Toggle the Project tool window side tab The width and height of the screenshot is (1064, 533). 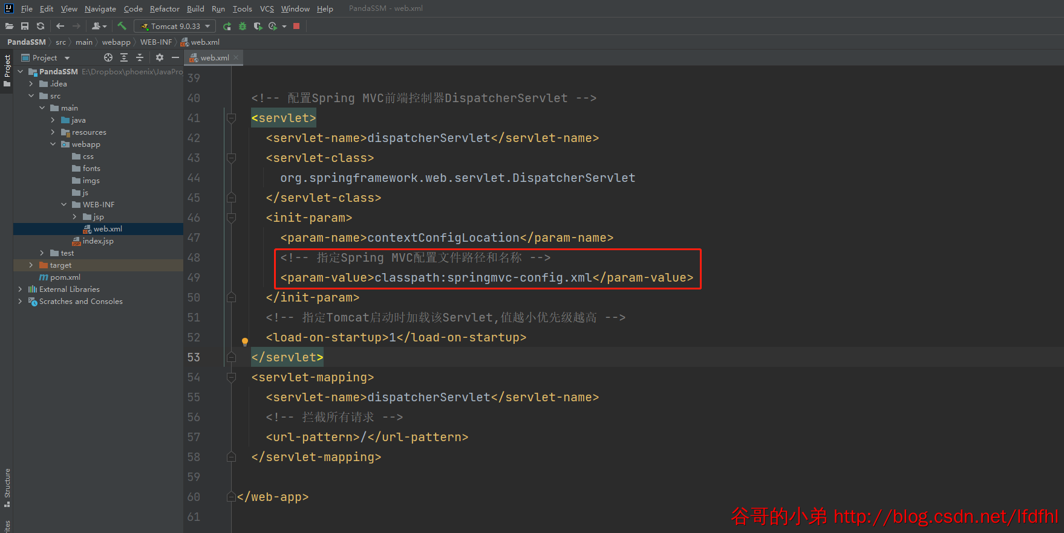7,70
